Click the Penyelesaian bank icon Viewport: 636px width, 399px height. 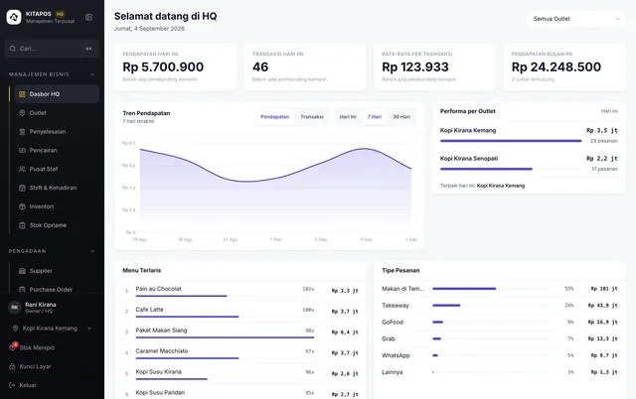tap(22, 132)
